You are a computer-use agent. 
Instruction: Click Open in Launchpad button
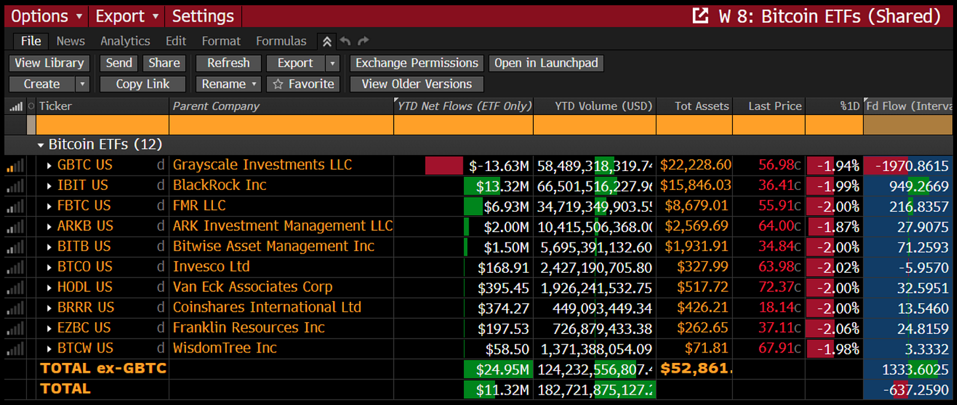point(546,63)
